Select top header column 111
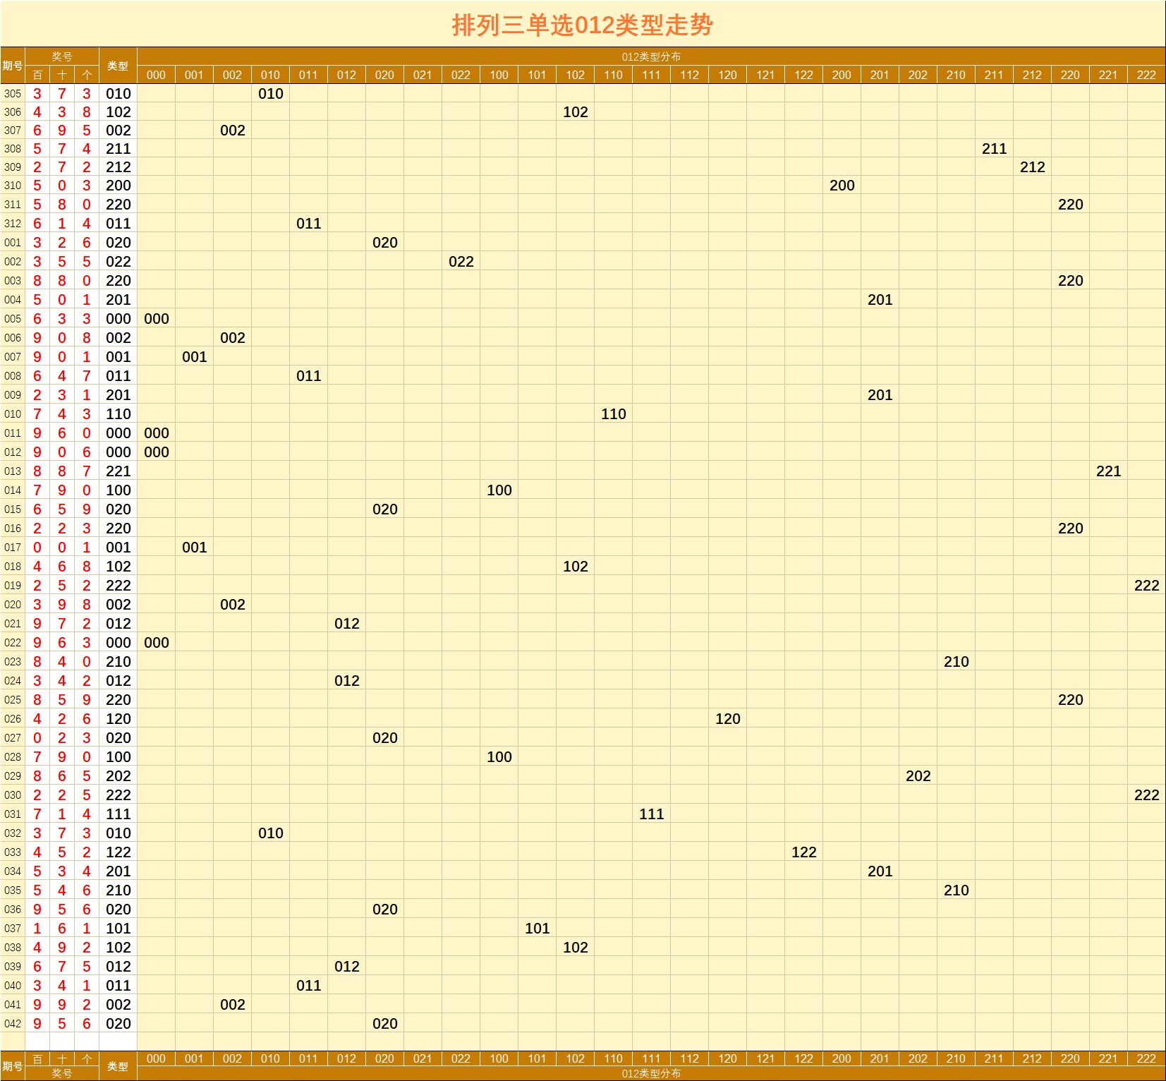Screen dimensions: 1166x1081 [651, 75]
